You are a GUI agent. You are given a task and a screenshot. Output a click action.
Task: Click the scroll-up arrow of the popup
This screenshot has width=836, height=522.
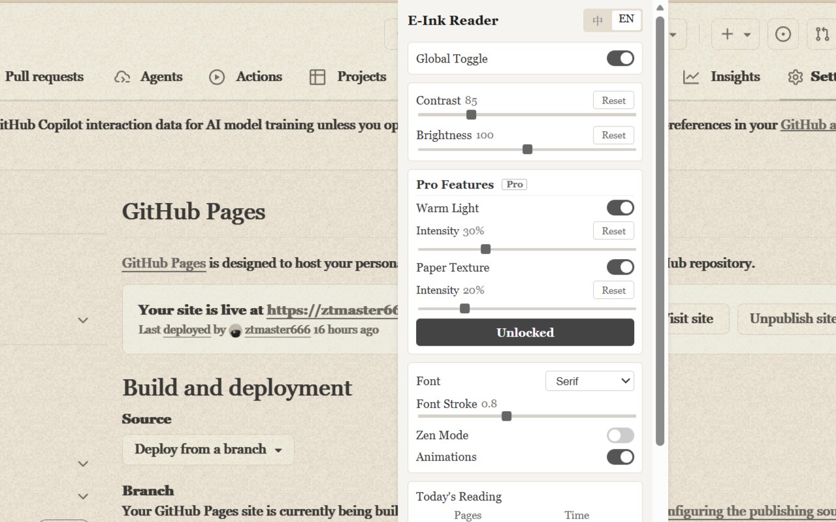click(660, 8)
